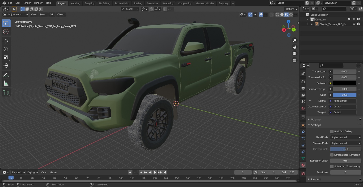363x187 pixels.
Task: Hide Collection with eye icon in outliner
Action: (354, 19)
